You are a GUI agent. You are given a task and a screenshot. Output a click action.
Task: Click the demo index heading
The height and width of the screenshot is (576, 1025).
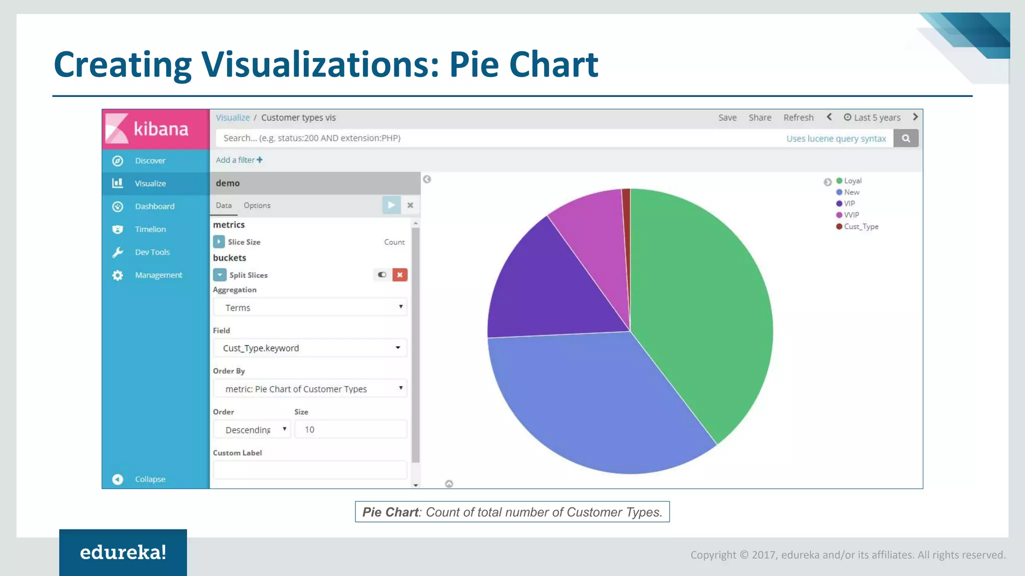click(x=228, y=183)
